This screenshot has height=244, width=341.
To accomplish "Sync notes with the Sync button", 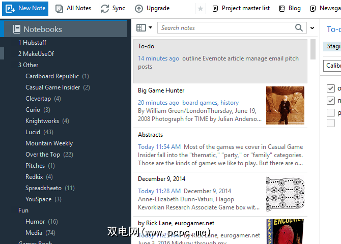I will coord(113,8).
